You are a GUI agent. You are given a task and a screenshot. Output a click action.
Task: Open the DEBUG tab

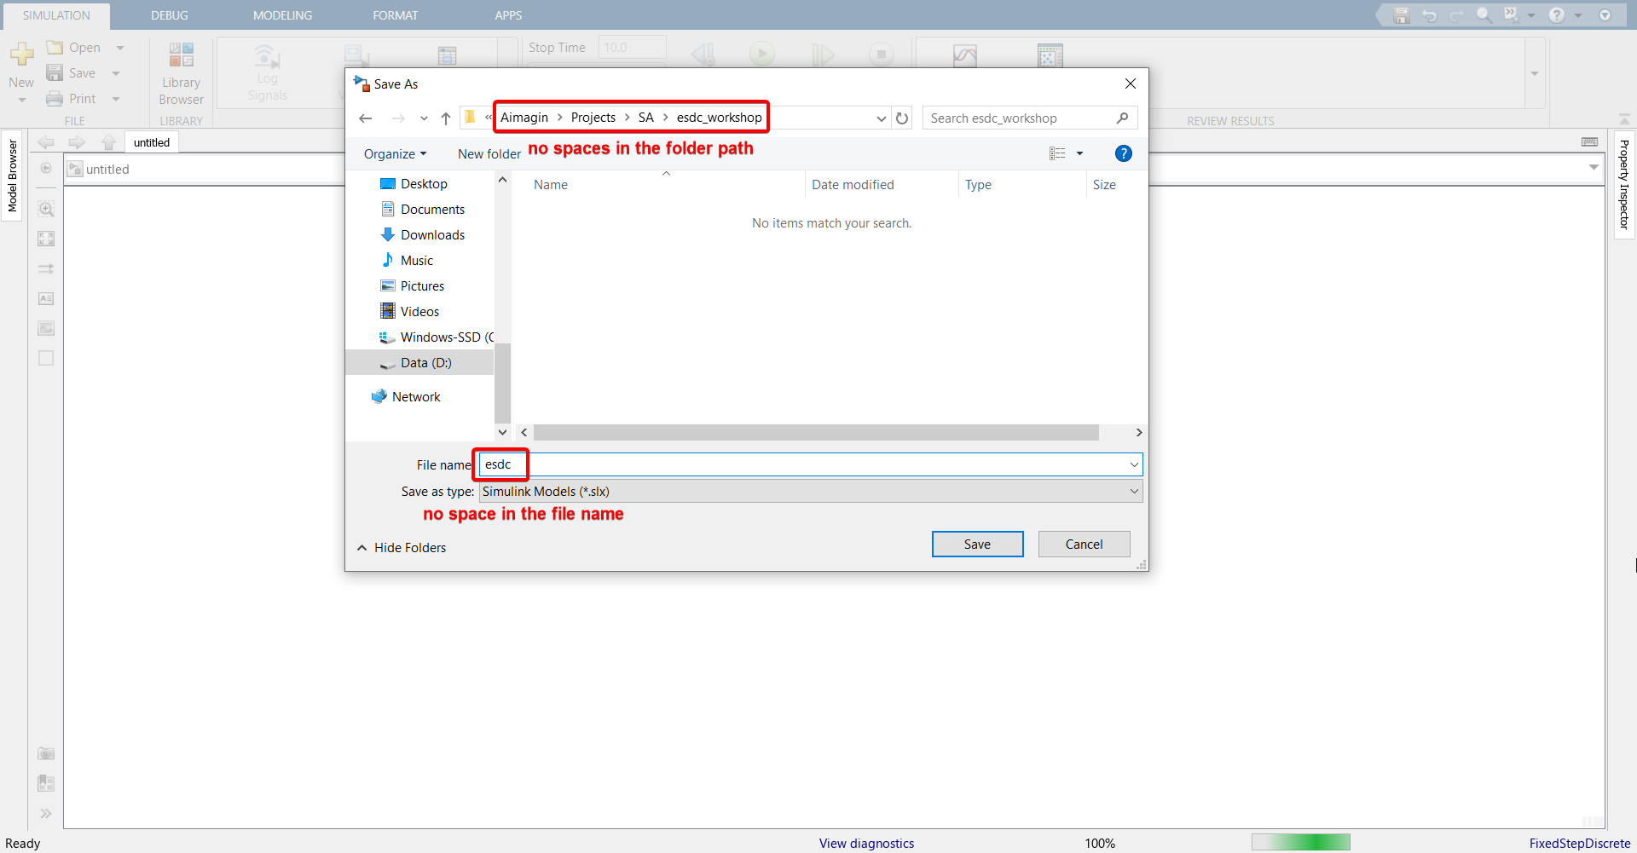(170, 15)
